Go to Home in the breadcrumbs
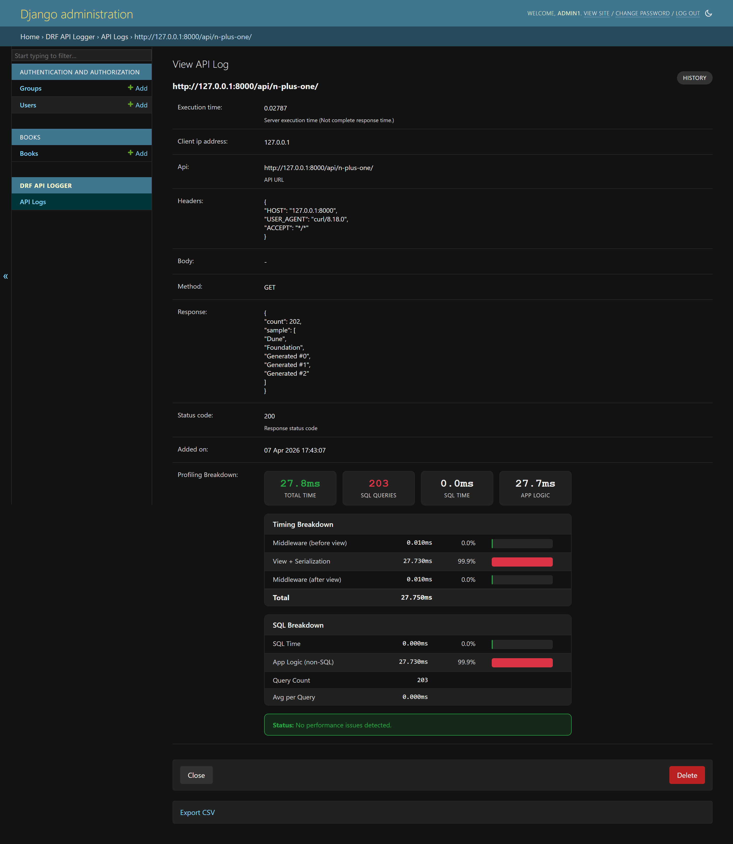The width and height of the screenshot is (733, 844). pyautogui.click(x=30, y=37)
